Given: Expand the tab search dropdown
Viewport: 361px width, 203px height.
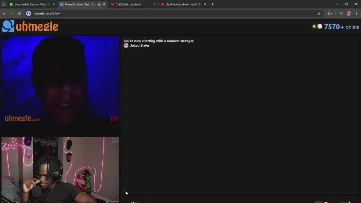Looking at the screenshot, I should click(4, 4).
